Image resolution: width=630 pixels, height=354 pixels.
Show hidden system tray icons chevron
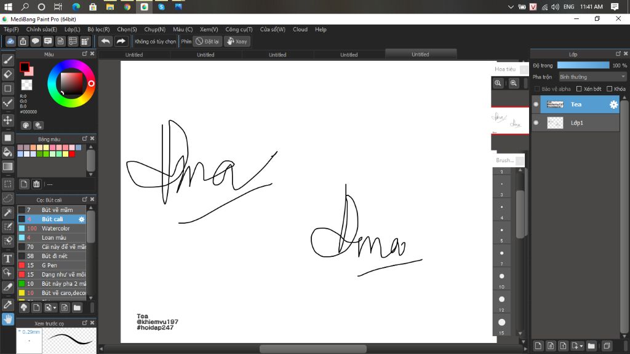point(511,7)
